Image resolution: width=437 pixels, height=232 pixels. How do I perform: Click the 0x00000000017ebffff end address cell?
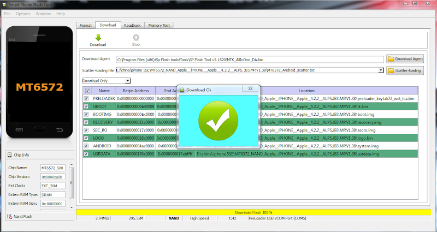coord(175,154)
